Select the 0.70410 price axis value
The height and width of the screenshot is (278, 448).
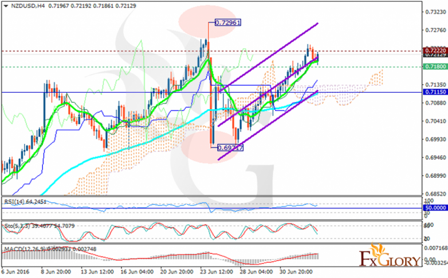(x=436, y=121)
